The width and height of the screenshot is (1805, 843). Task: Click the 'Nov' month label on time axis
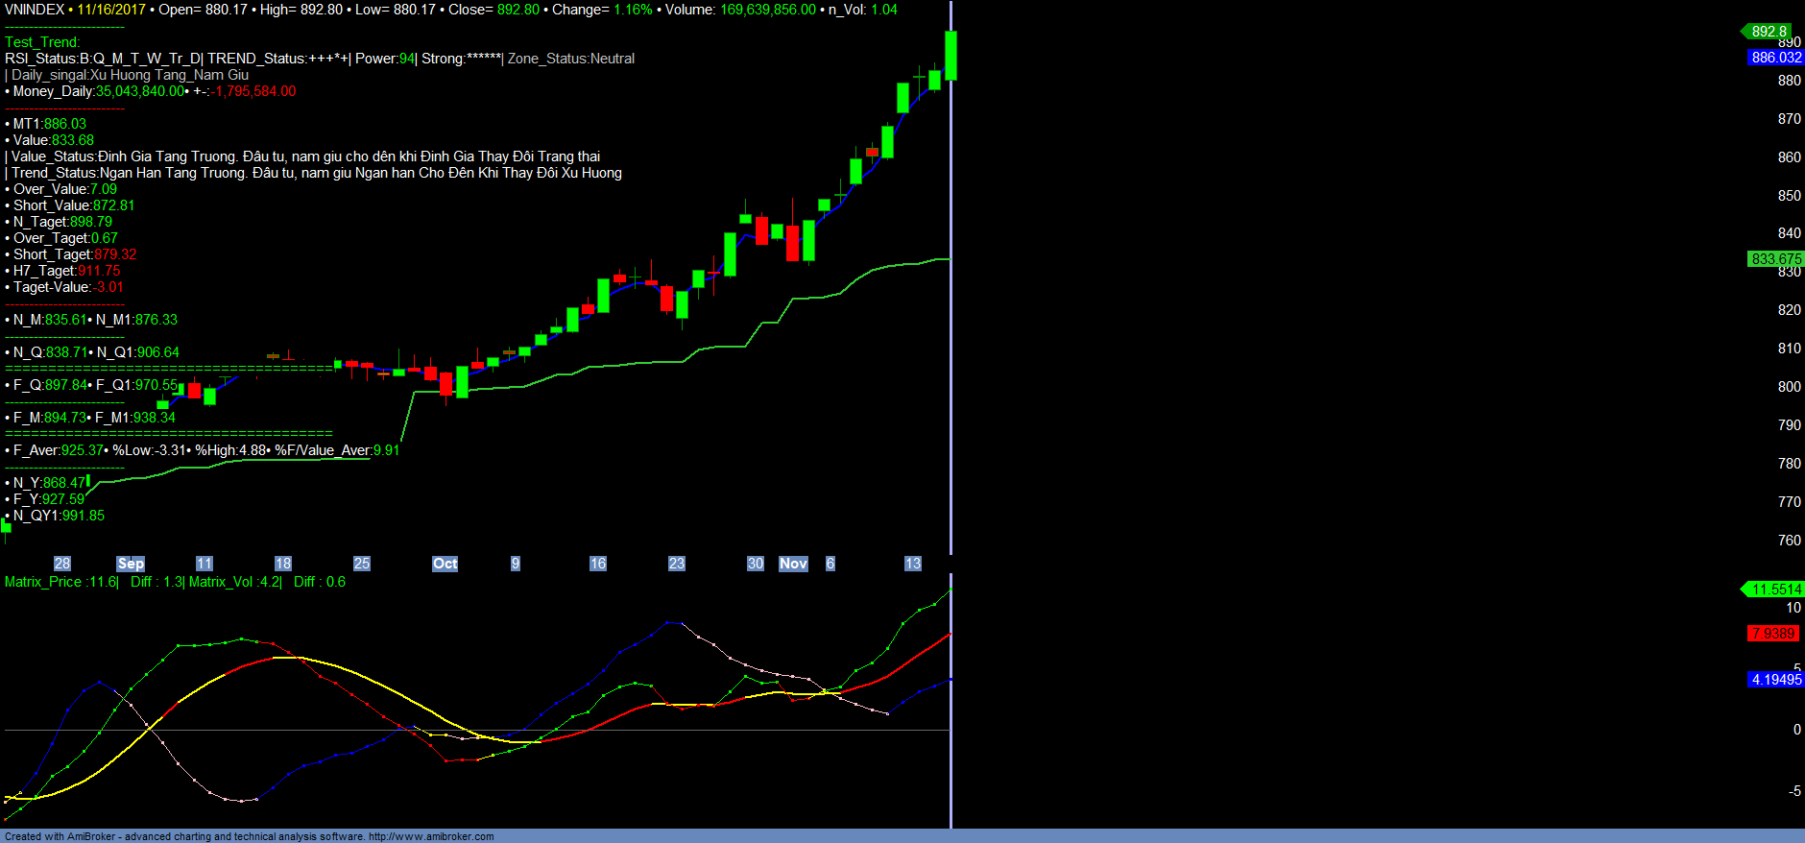pyautogui.click(x=793, y=564)
